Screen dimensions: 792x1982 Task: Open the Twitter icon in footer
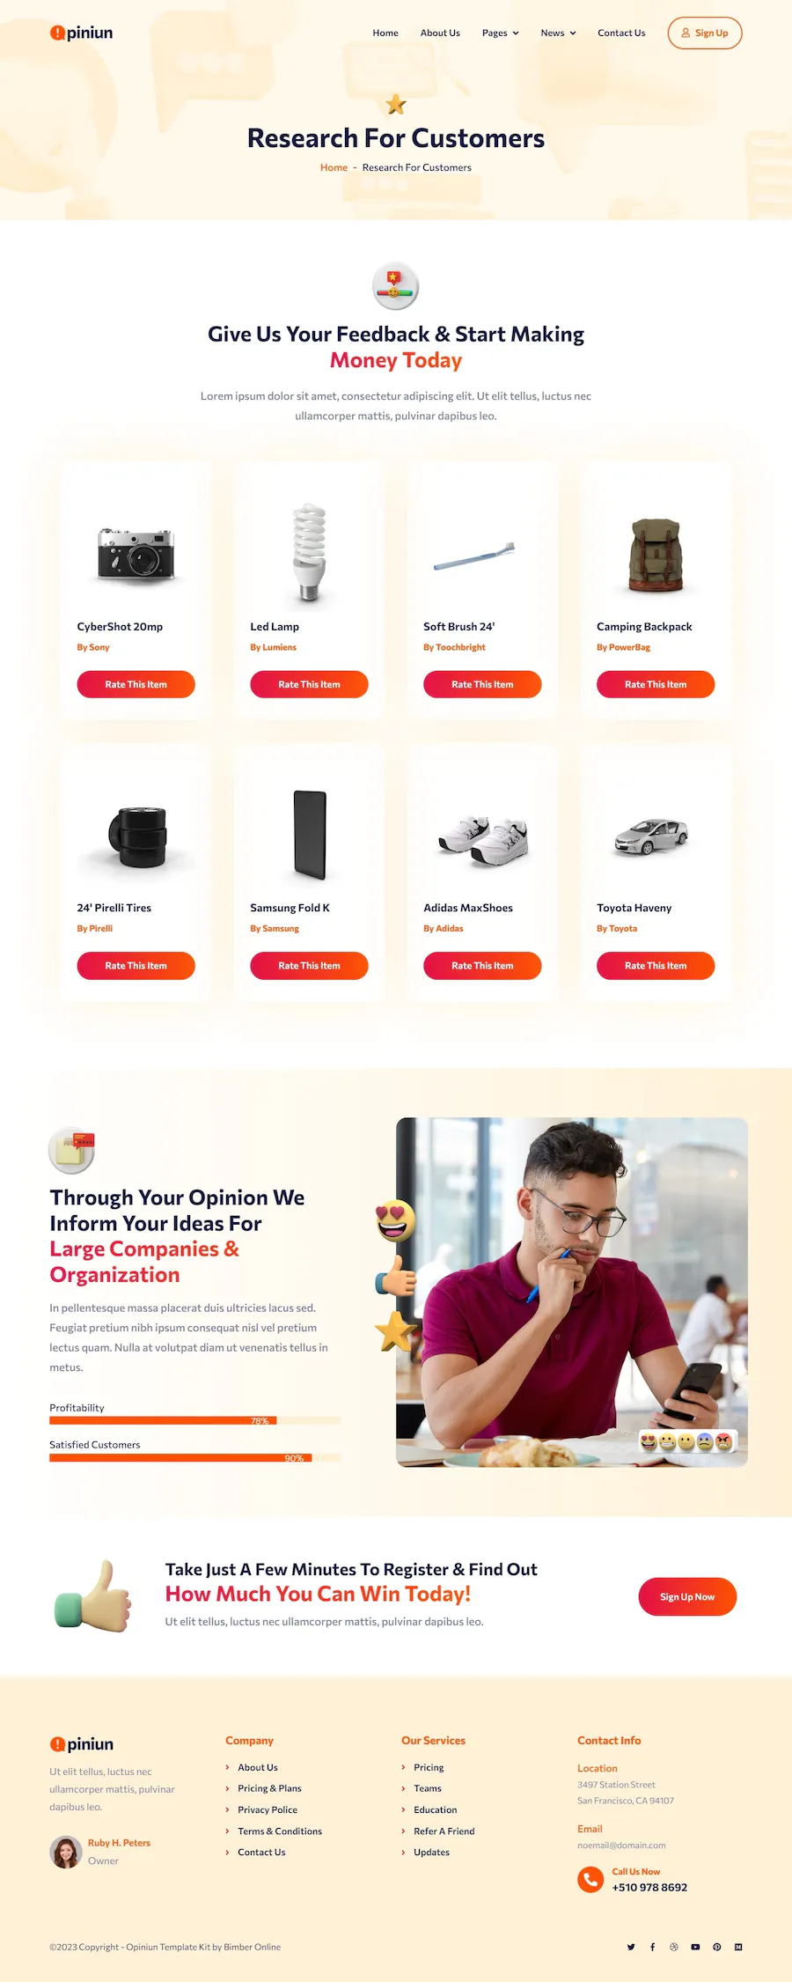(631, 1947)
